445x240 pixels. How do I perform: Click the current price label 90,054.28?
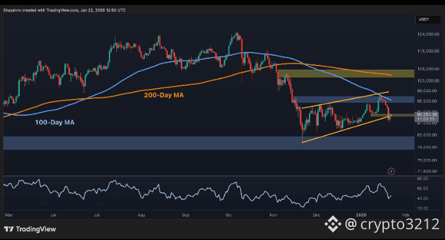[427, 114]
